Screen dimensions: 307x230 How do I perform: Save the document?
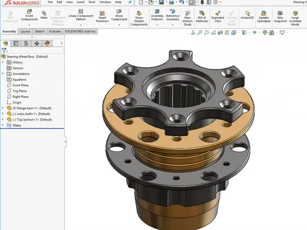click(x=161, y=2)
